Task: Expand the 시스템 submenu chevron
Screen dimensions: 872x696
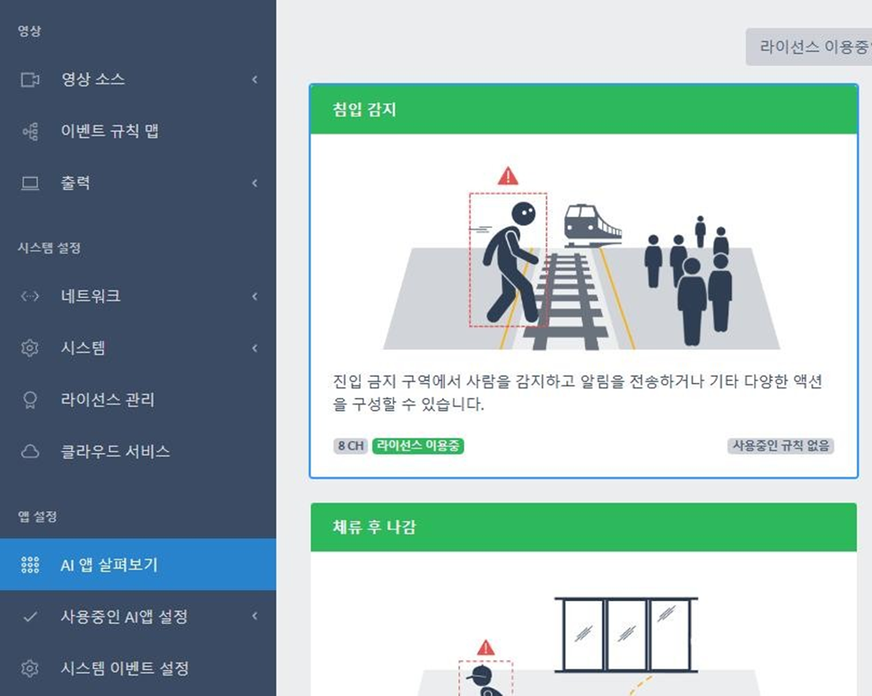Action: 255,348
